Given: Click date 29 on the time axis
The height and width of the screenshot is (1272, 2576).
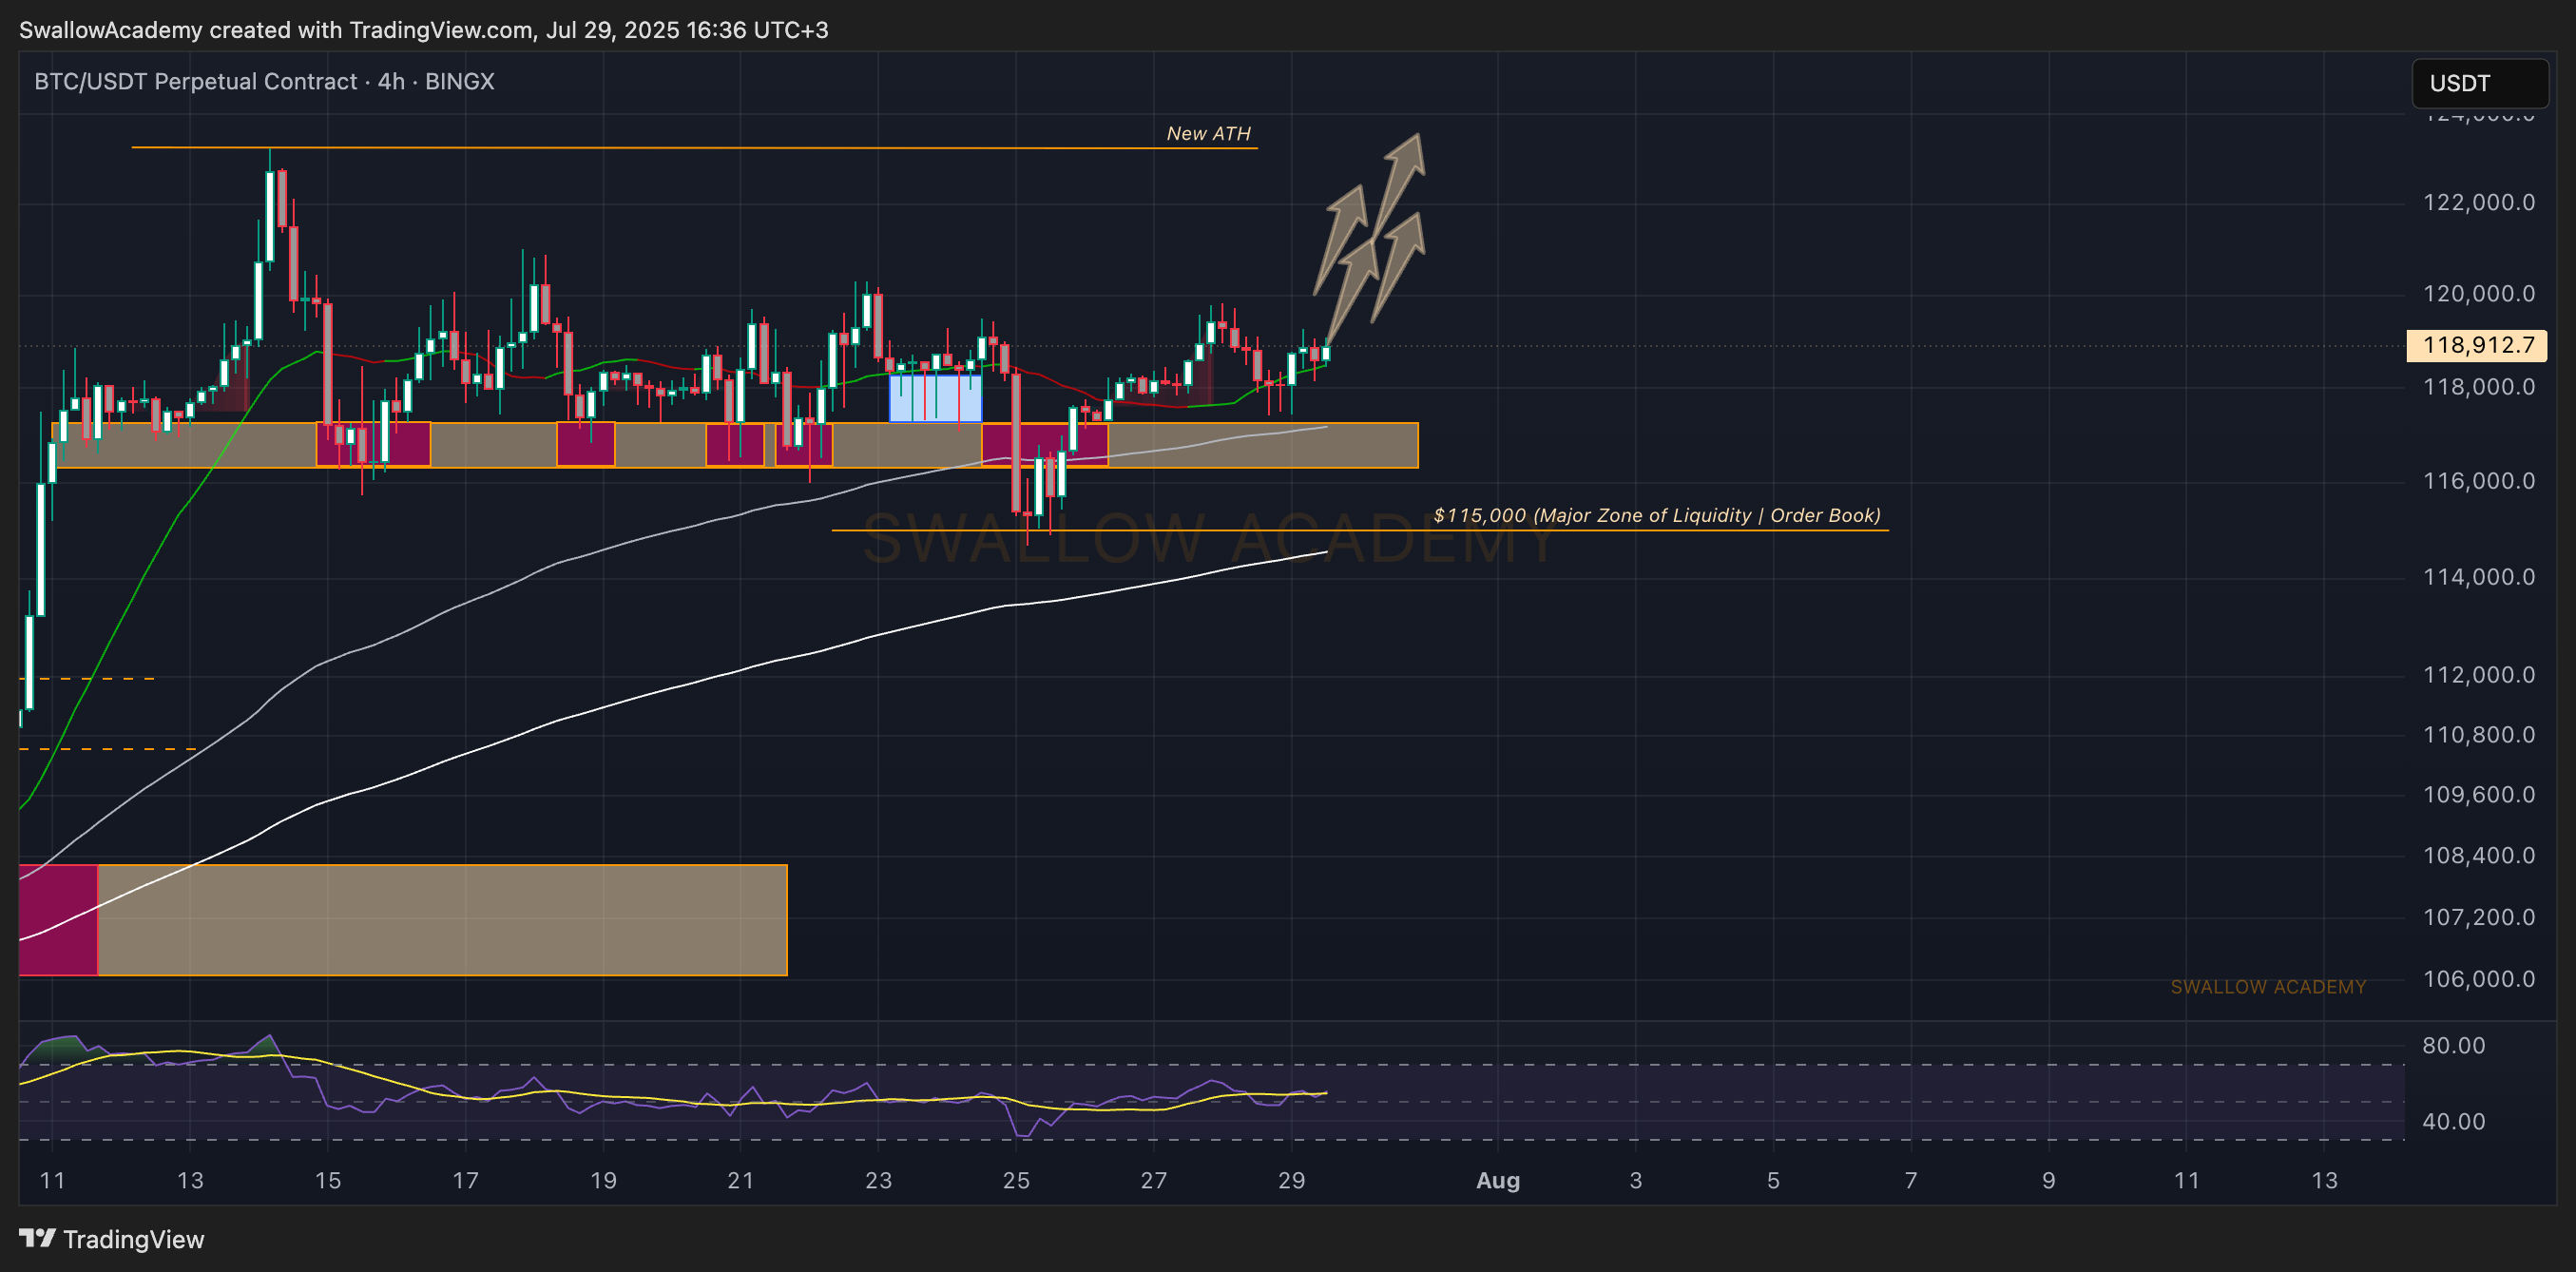Looking at the screenshot, I should [1291, 1181].
